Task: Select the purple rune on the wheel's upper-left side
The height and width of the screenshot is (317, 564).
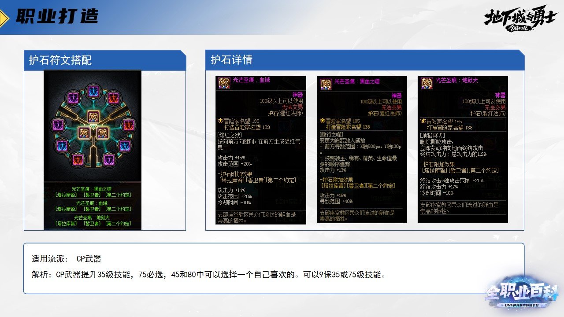Action: click(58, 125)
